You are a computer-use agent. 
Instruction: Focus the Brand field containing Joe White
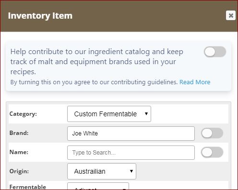click(131, 134)
